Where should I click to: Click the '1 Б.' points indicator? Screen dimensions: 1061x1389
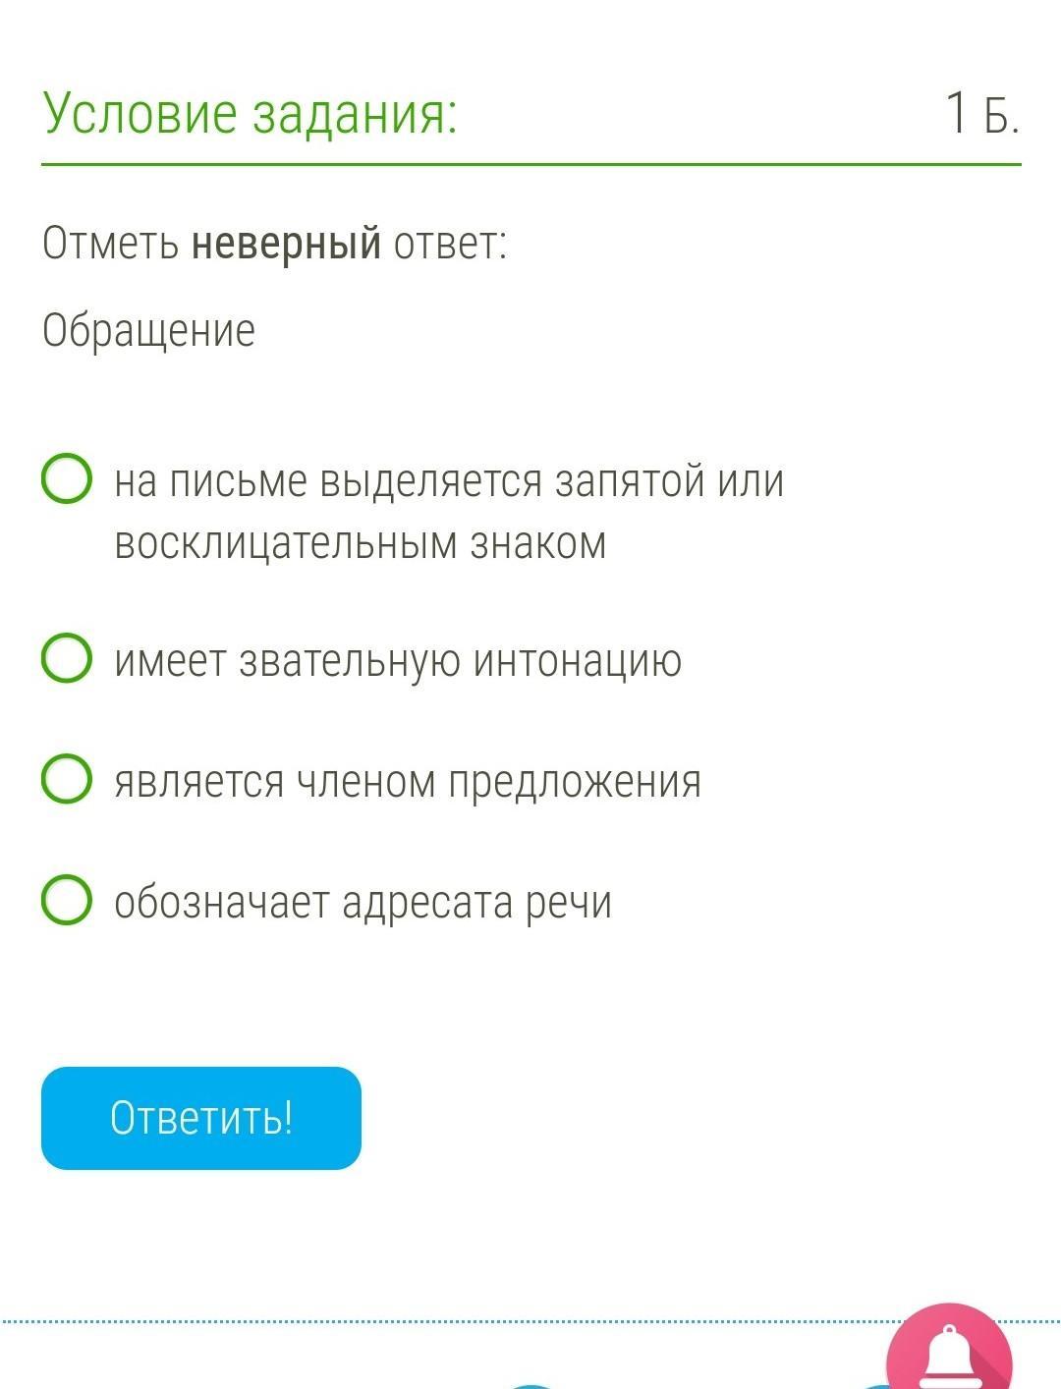click(x=980, y=113)
